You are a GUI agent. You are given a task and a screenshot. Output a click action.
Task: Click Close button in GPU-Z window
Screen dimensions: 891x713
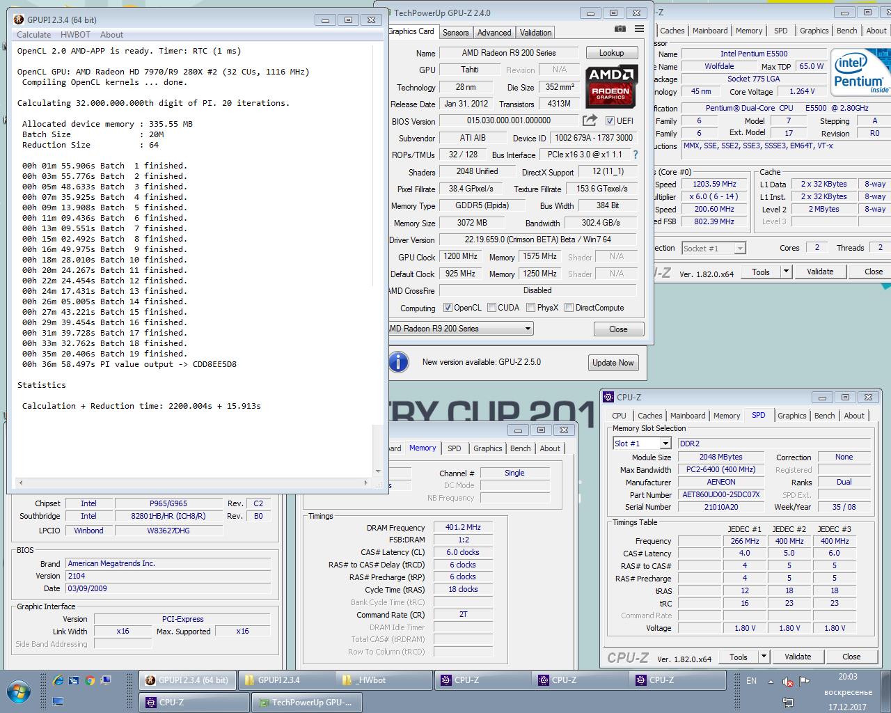[618, 329]
